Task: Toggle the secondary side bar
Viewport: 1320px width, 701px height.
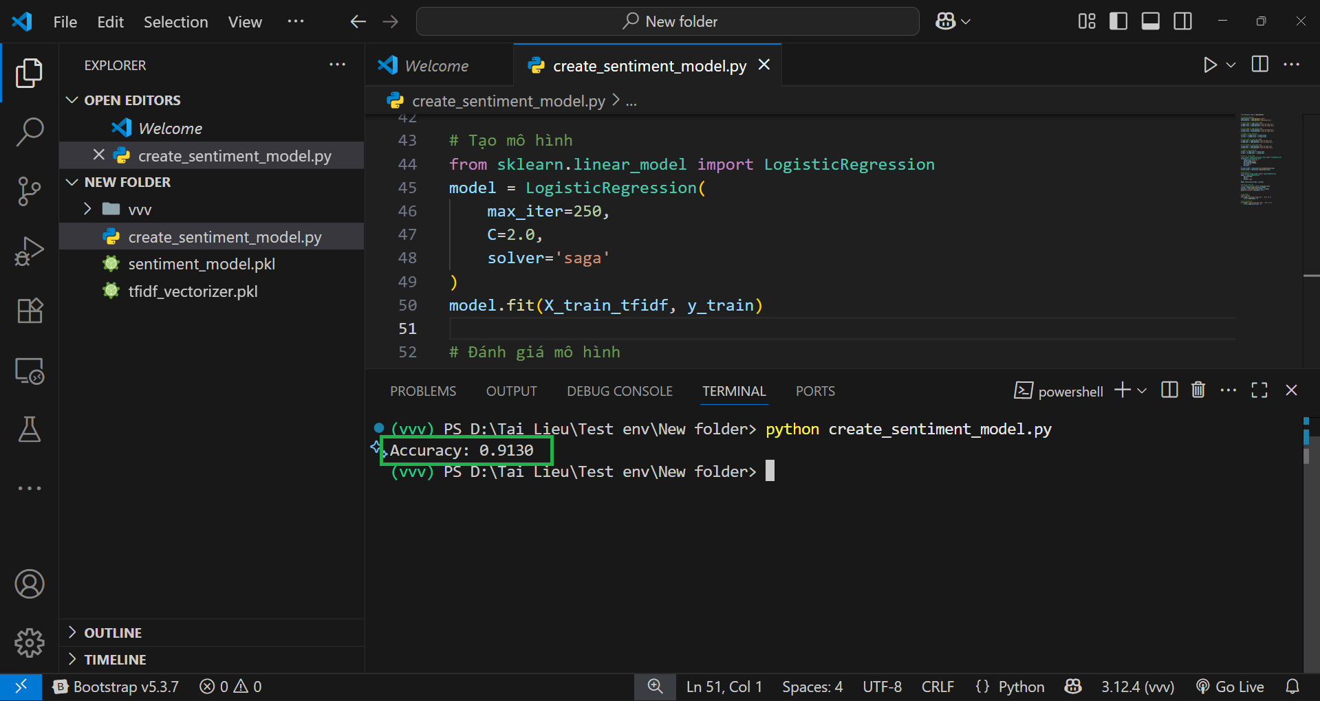Action: (x=1183, y=21)
